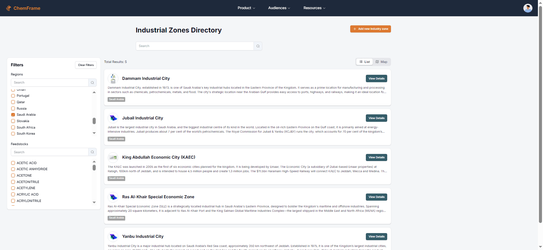543x250 pixels.
Task: View details for Dammam Industrial City
Action: 376,78
